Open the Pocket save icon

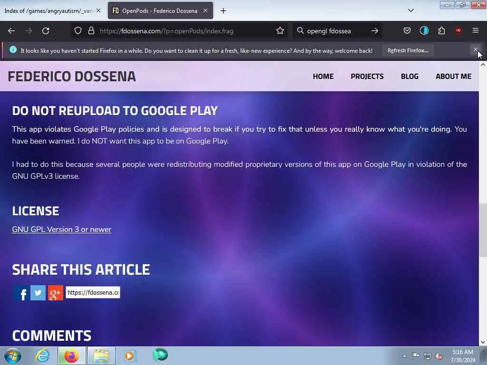(407, 30)
